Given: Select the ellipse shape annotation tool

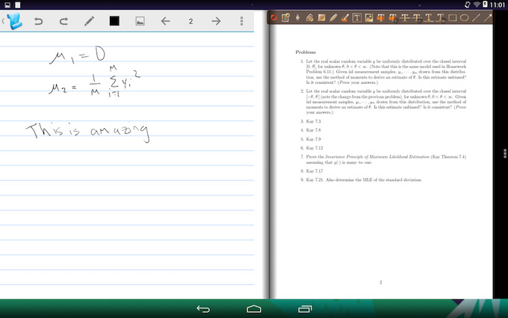Looking at the screenshot, I should click(x=464, y=16).
